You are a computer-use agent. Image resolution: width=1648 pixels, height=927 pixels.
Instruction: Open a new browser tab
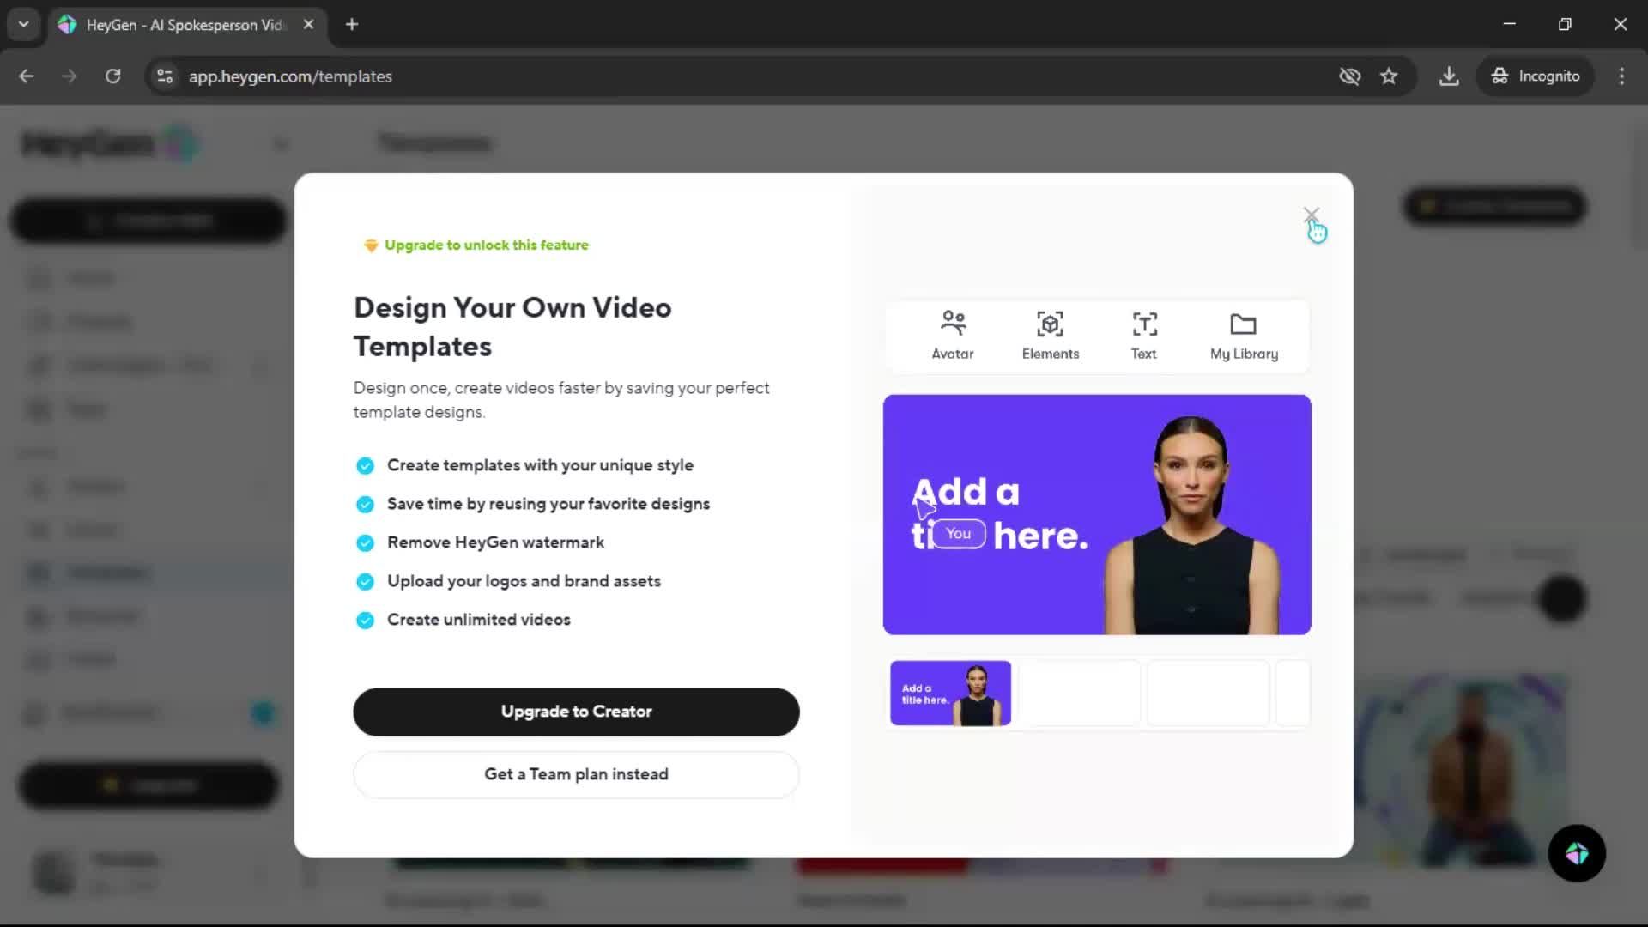pyautogui.click(x=352, y=25)
